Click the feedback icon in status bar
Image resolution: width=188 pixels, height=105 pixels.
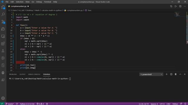[x=181, y=104]
